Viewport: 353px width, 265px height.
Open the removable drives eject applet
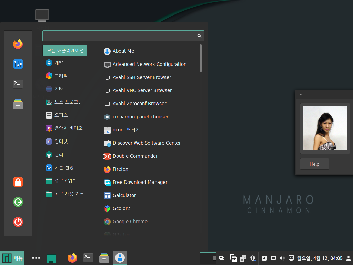pos(264,258)
